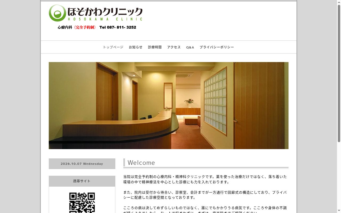The image size is (341, 213).
Task: Open the トップページ menu item
Action: [x=113, y=47]
